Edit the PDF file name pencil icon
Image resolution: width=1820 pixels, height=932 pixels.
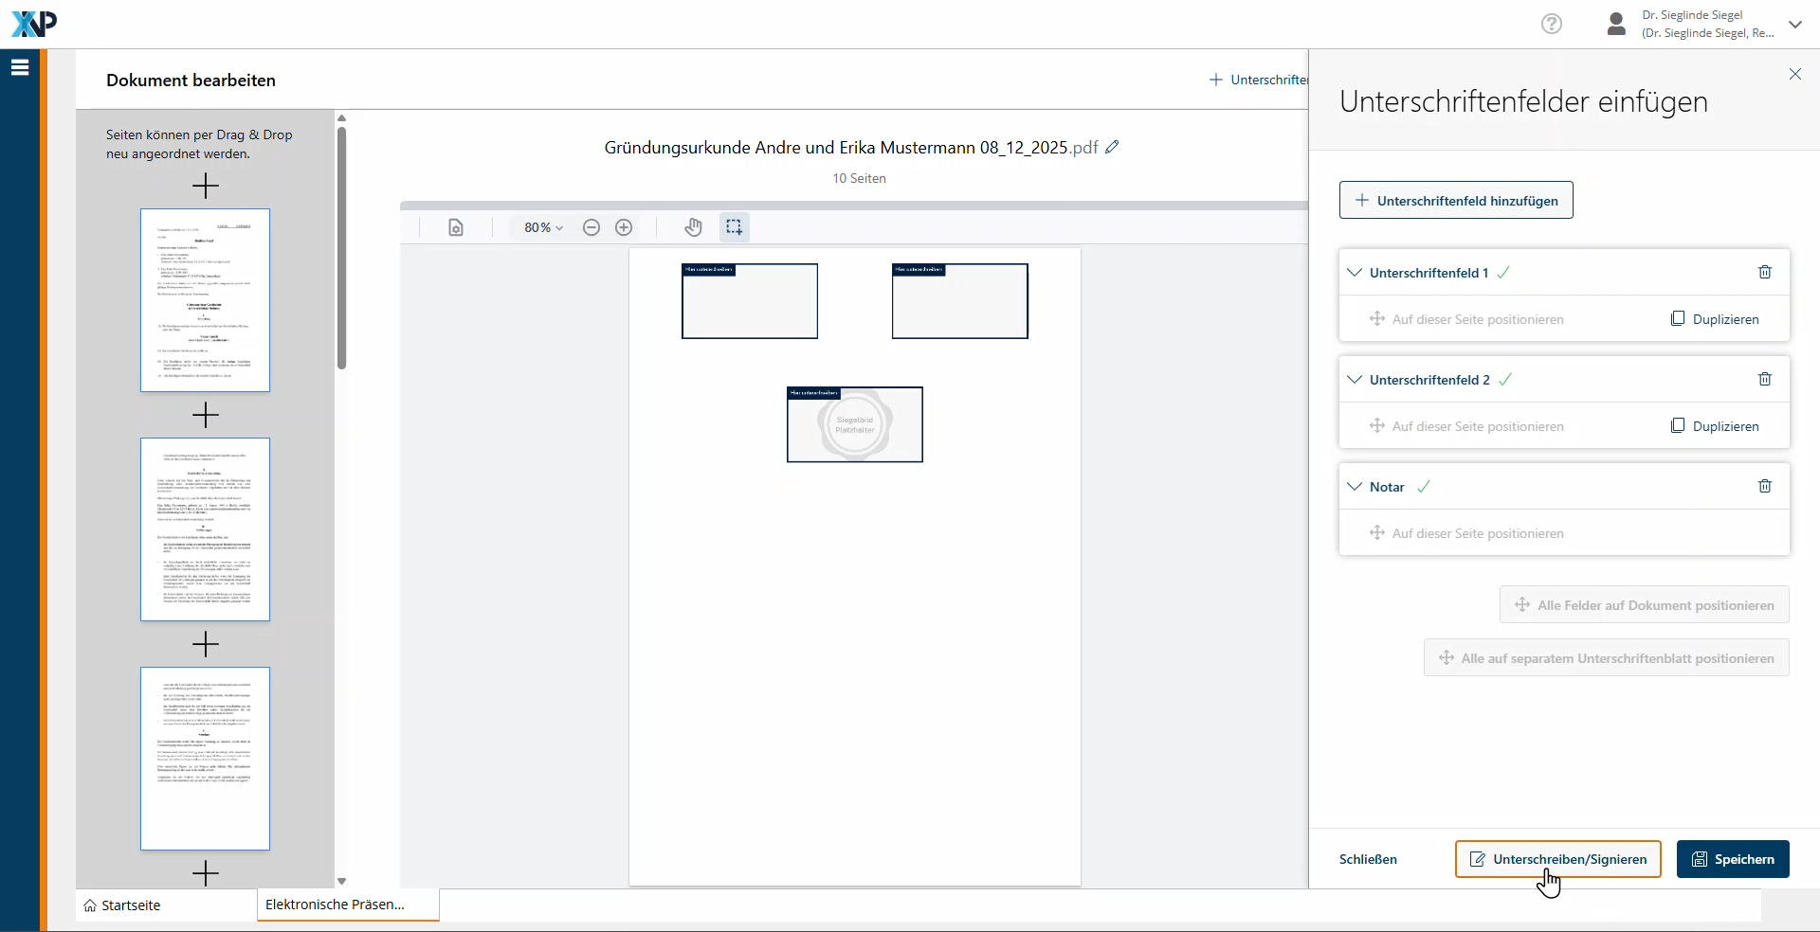click(x=1113, y=147)
